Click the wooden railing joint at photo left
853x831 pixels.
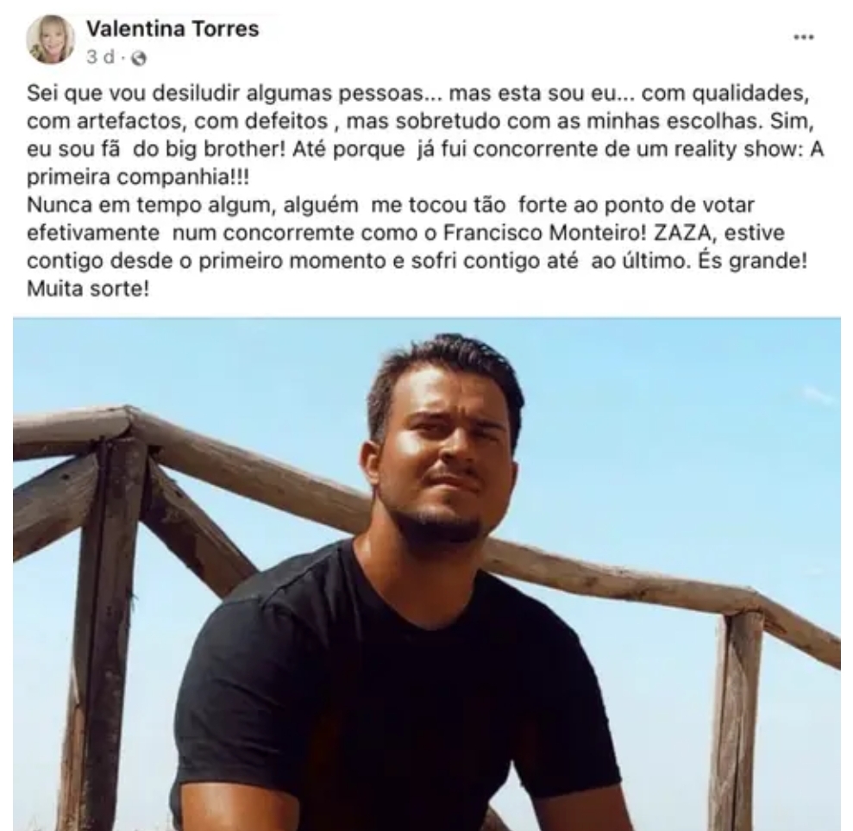tap(129, 429)
